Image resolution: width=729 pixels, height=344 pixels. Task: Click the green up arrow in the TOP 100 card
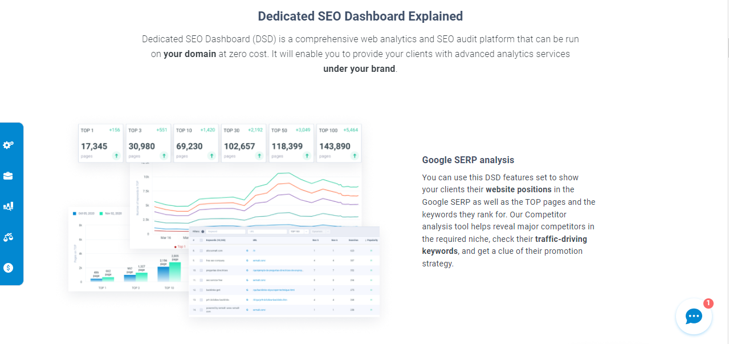click(x=355, y=155)
